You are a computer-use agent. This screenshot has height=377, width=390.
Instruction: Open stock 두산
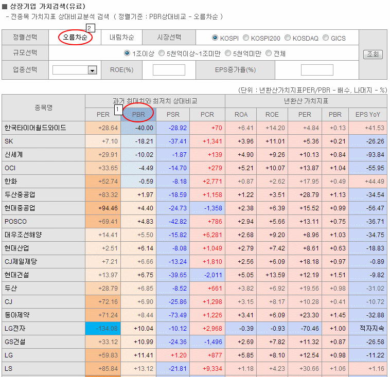(11, 289)
